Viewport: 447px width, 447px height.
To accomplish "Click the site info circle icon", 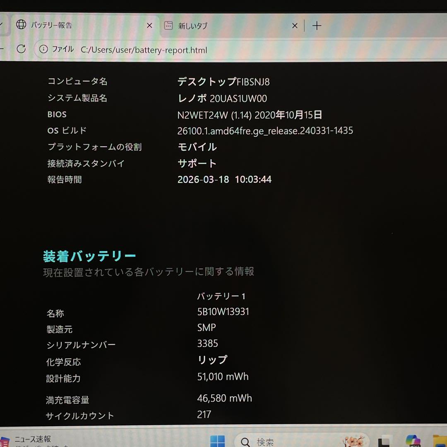I will click(x=43, y=49).
